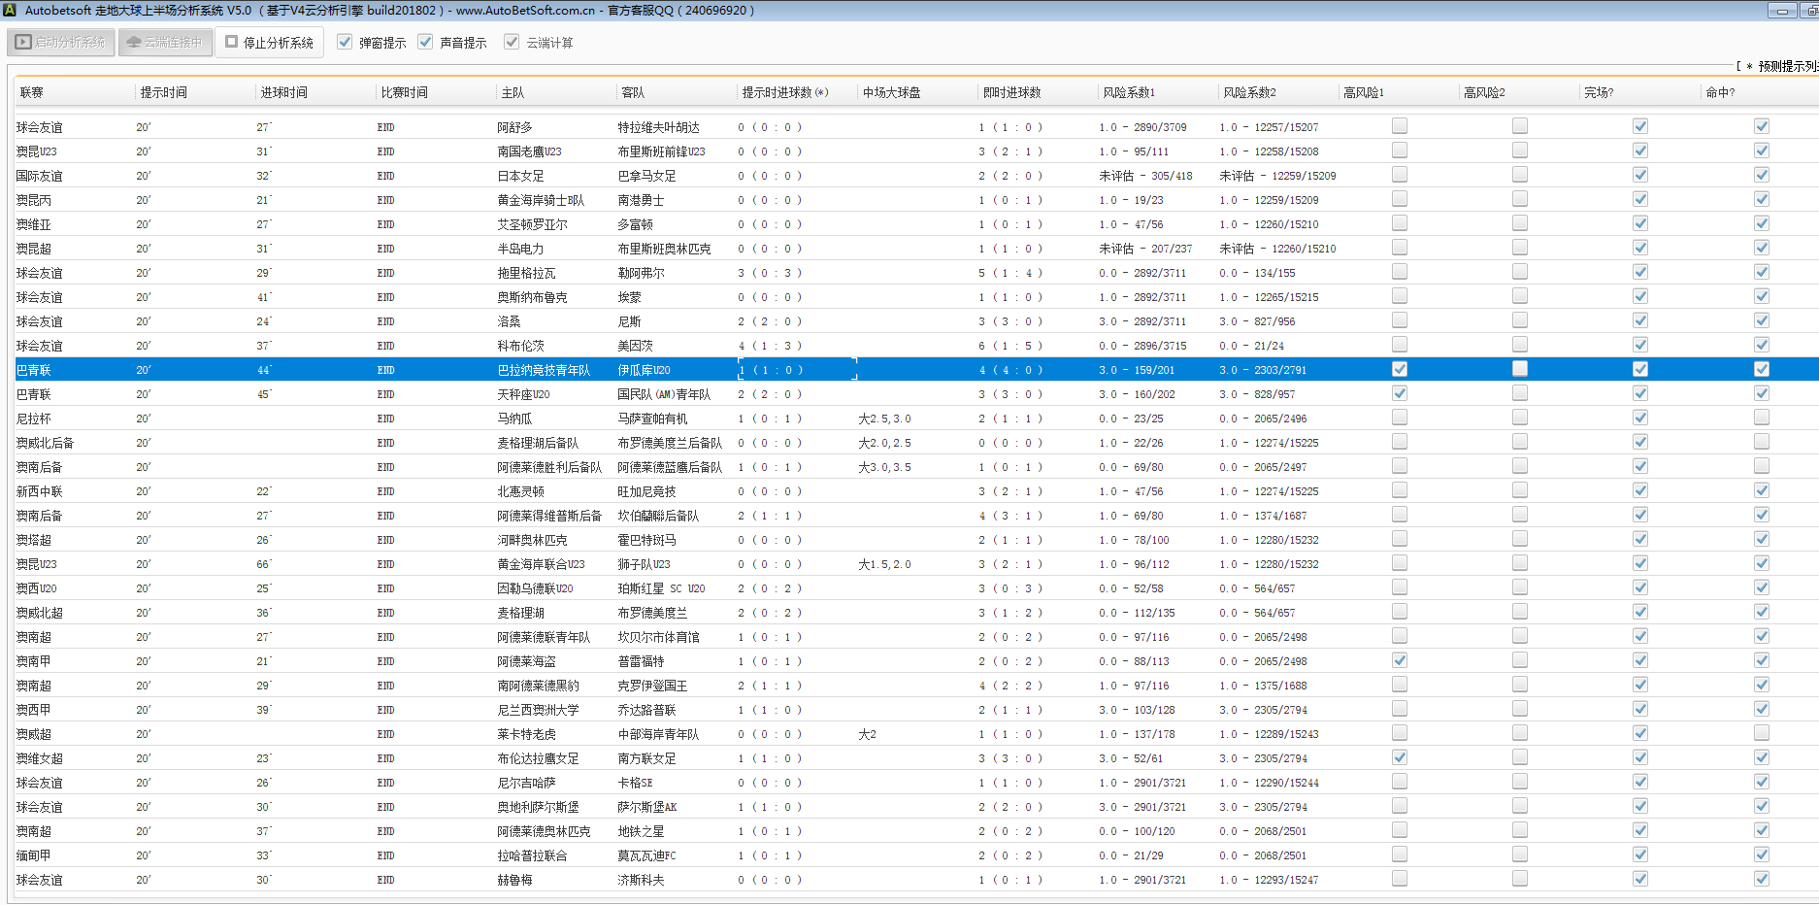Toggle the 停止分析系统 checkbox
The height and width of the screenshot is (905, 1819).
click(x=232, y=43)
